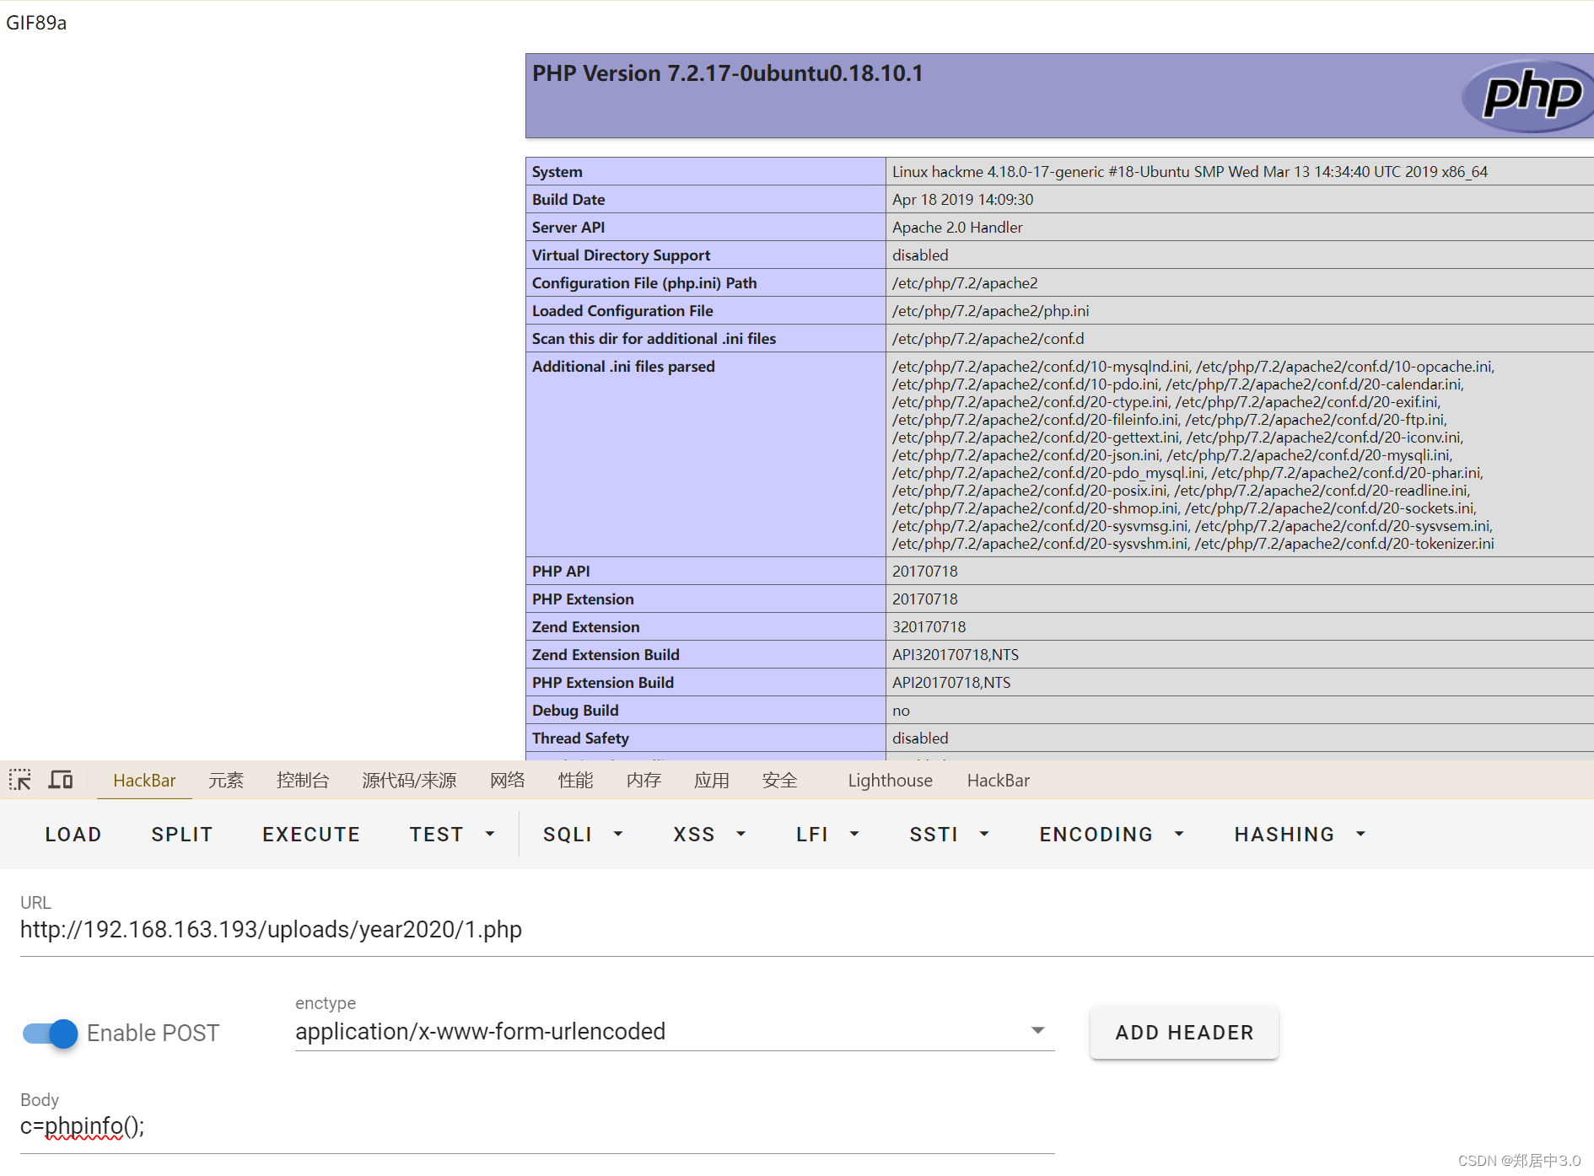This screenshot has width=1594, height=1176.
Task: Focus the Body input with c=phpinfo();
Action: tap(537, 1126)
